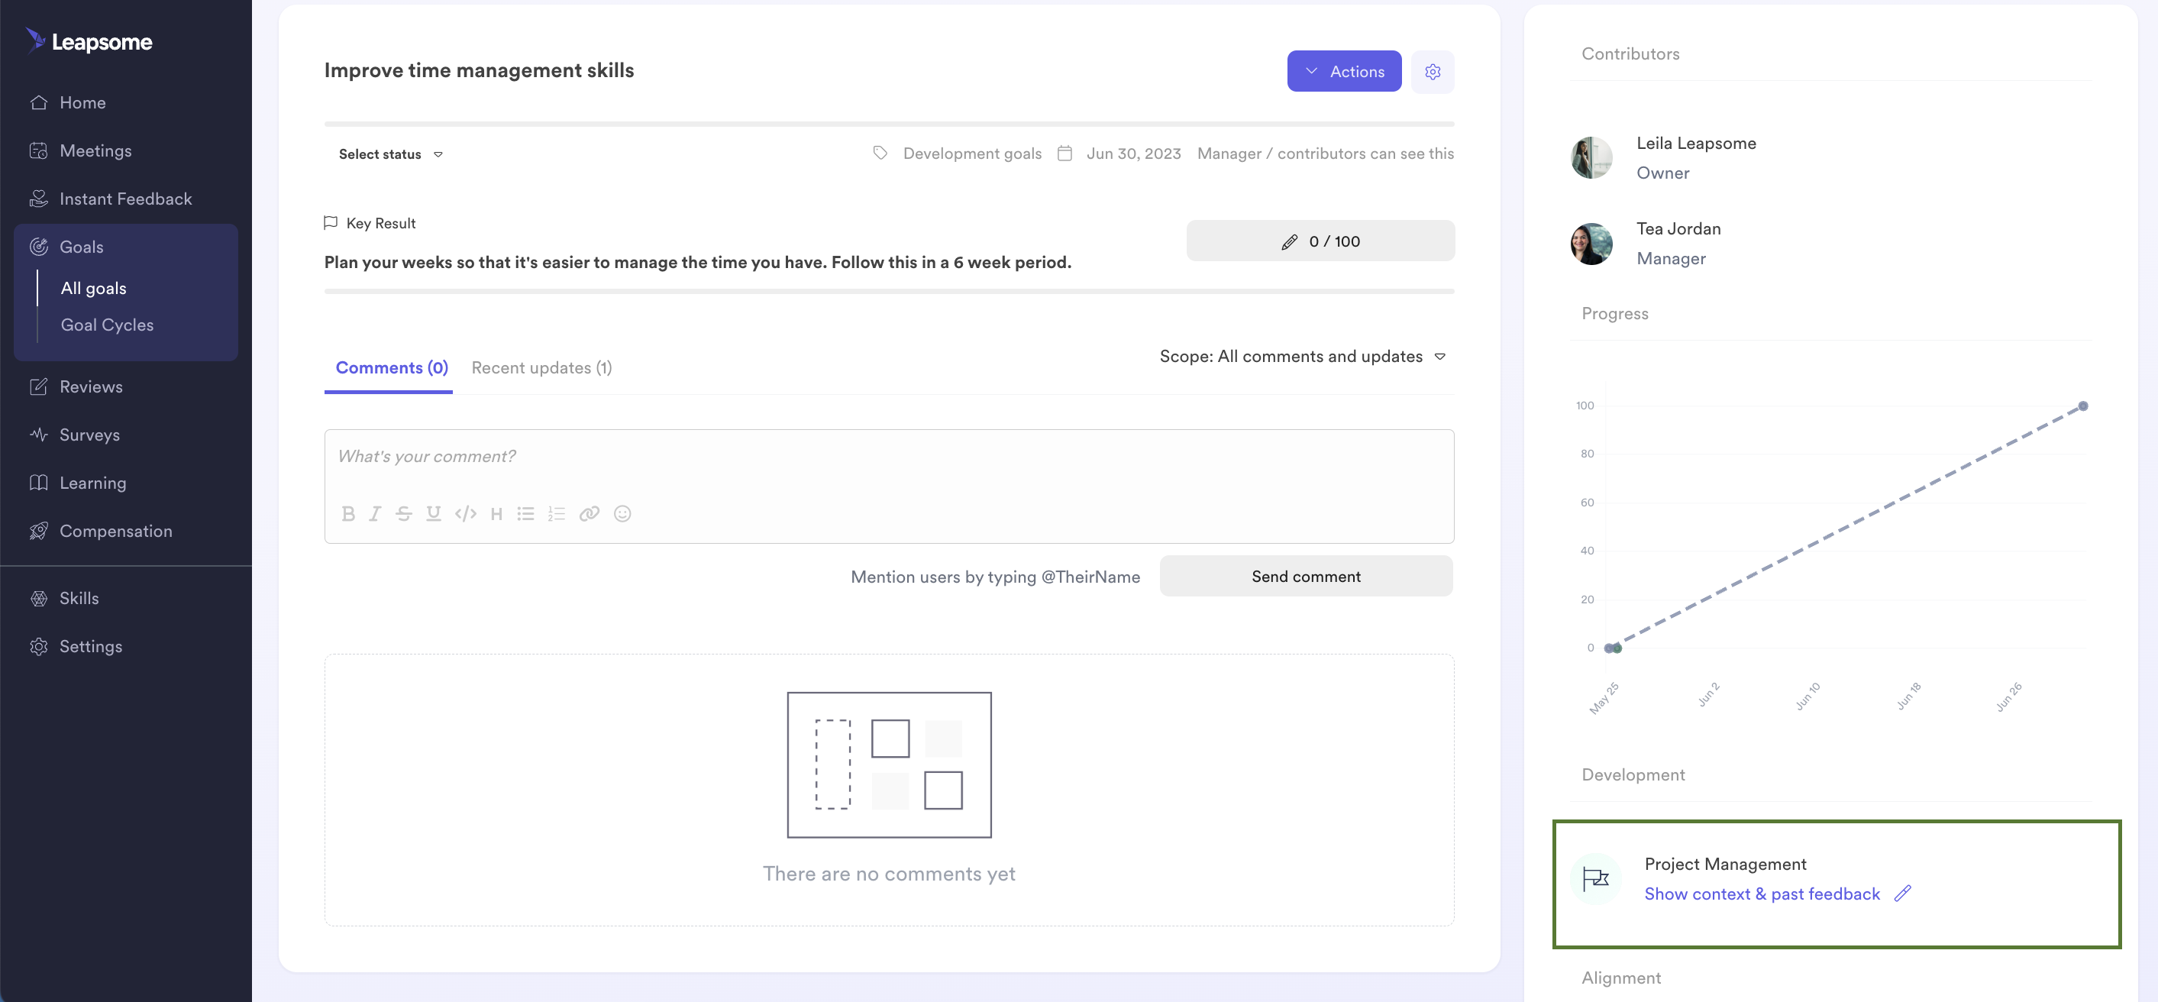The height and width of the screenshot is (1002, 2158).
Task: Toggle underline formatting in comment
Action: click(x=433, y=513)
